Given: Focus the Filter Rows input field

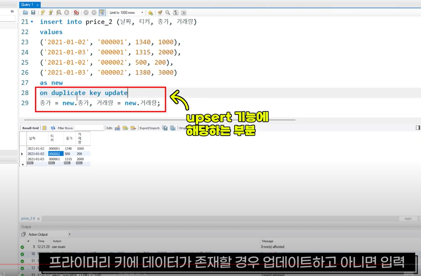Looking at the screenshot, I should tap(89, 128).
